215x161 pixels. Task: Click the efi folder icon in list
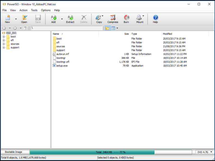54,42
